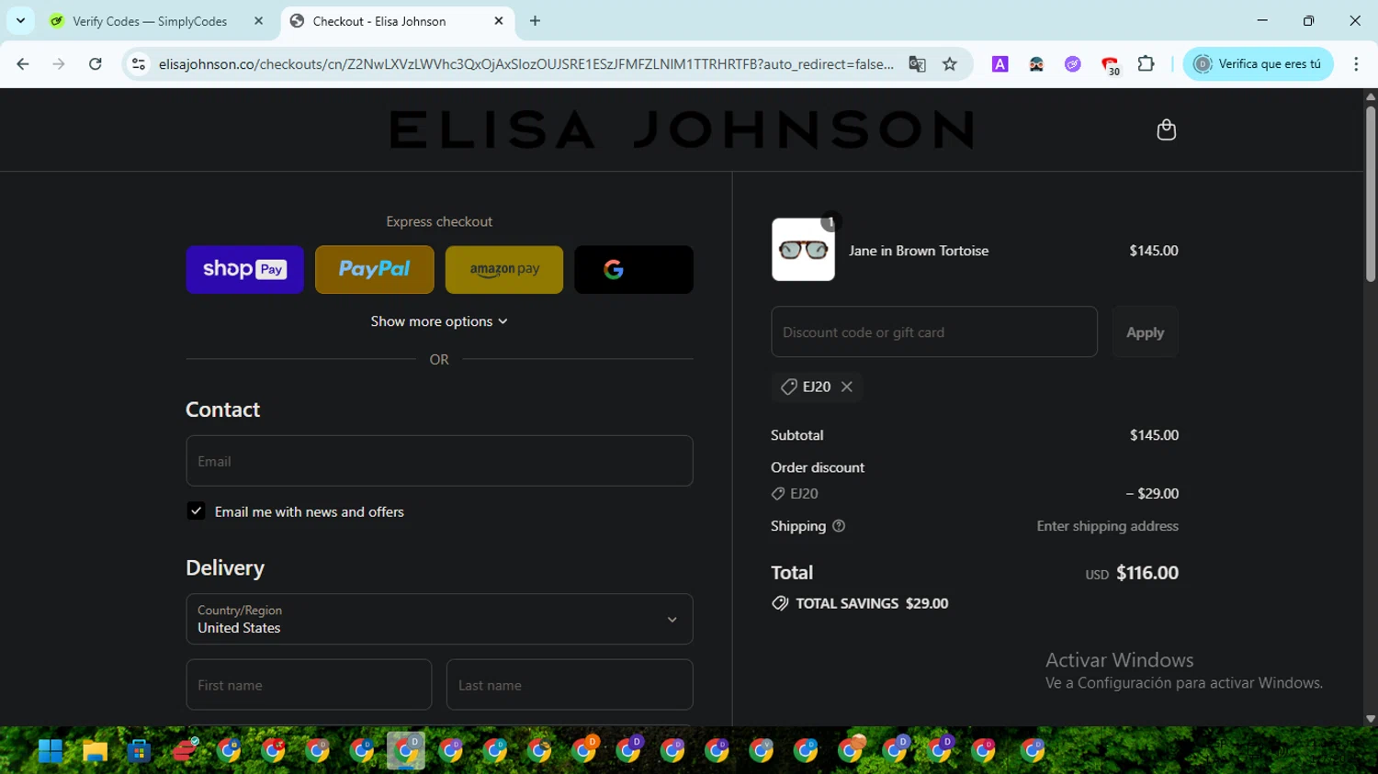Open the Country/Region dropdown
1378x774 pixels.
click(439, 619)
